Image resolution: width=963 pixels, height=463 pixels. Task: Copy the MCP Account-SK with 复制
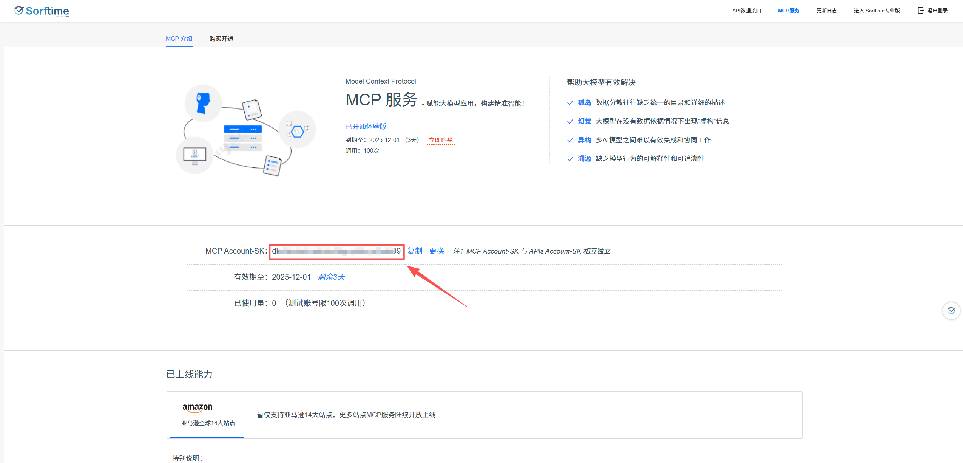coord(415,251)
